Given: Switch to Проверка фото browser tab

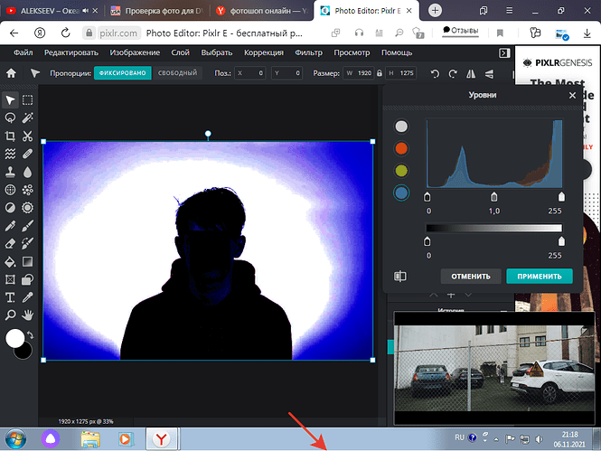Looking at the screenshot, I should tap(157, 11).
